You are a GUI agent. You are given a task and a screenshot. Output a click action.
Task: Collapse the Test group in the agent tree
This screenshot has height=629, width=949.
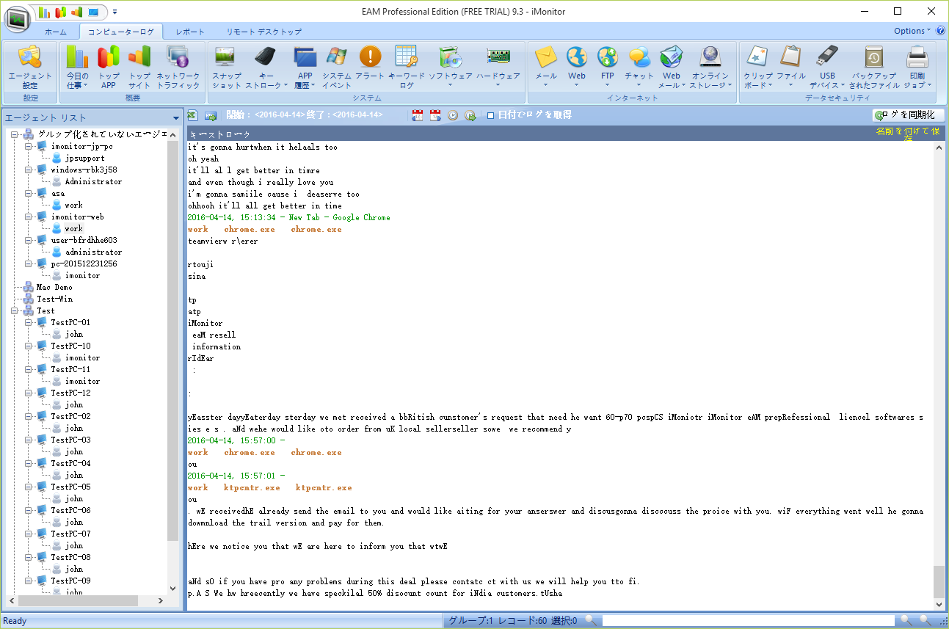click(15, 310)
